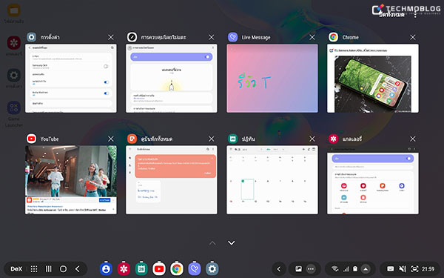This screenshot has height=278, width=444.
Task: Click the signal strength icon
Action: [x=346, y=269]
